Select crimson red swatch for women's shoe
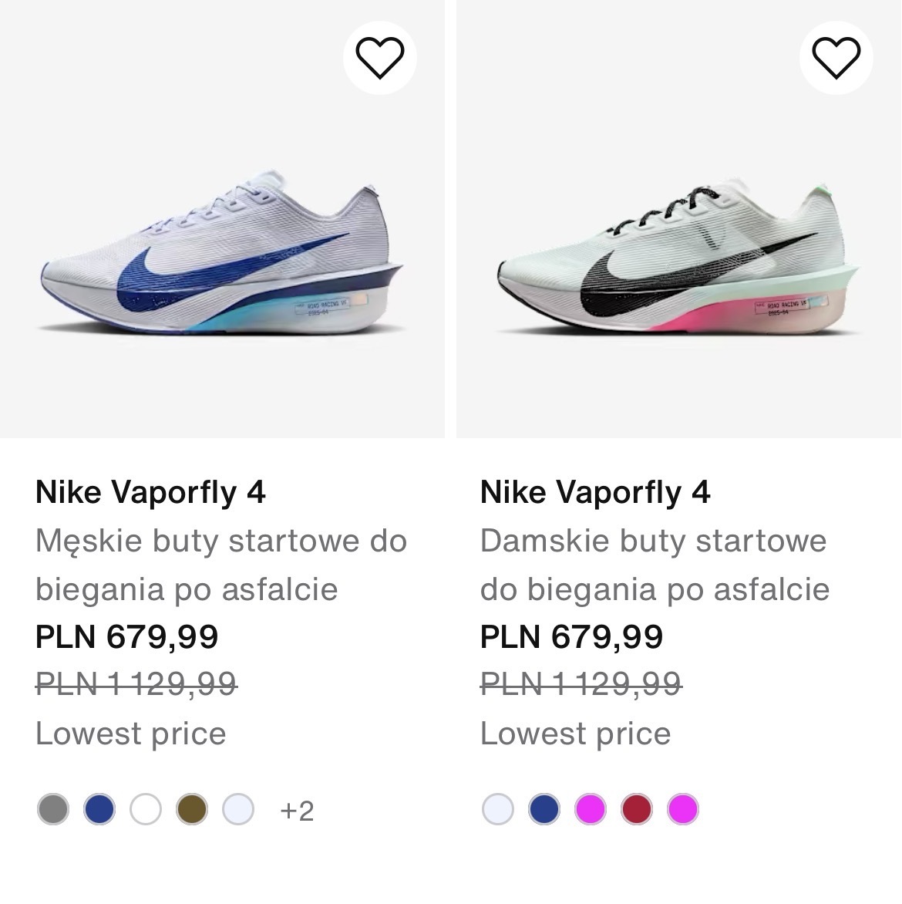Screen dimensions: 902x904 point(636,810)
